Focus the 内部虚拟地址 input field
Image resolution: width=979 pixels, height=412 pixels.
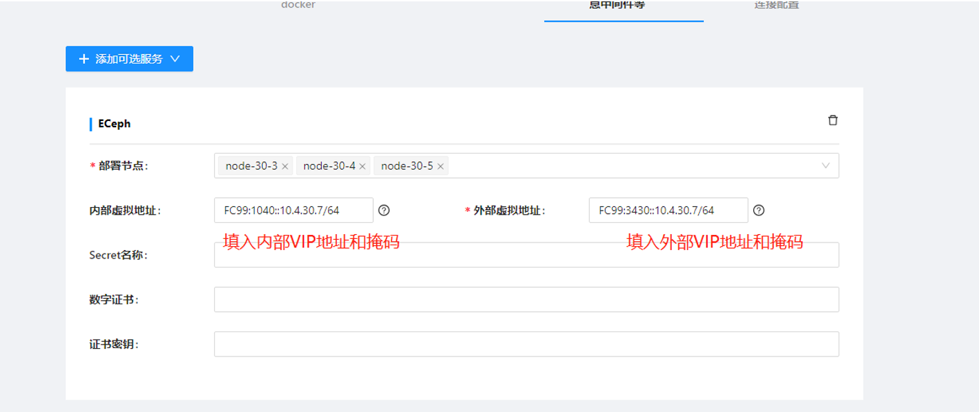[x=294, y=211]
